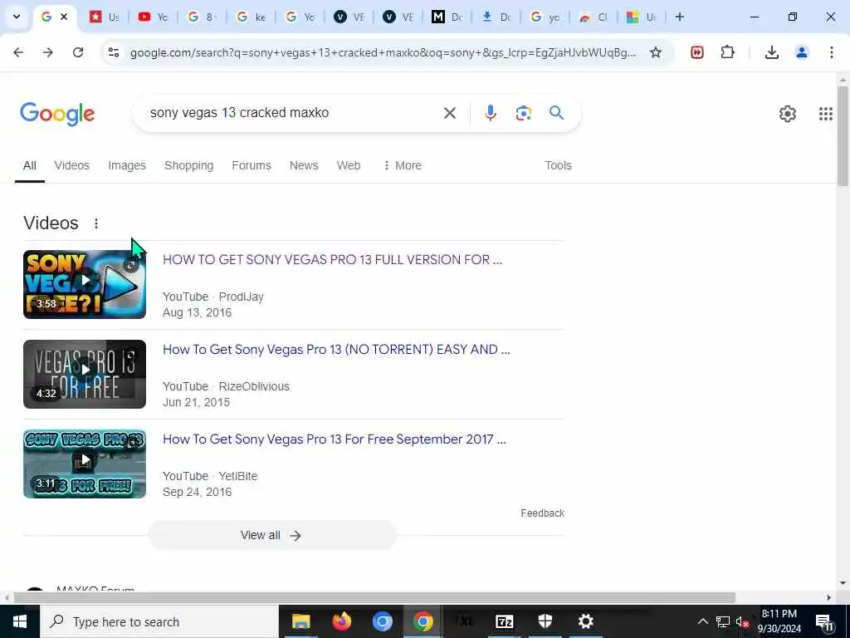Open 'HOW TO GET SONY VEGAS PRO 13 FULL VERSION' link
The width and height of the screenshot is (850, 638).
click(x=332, y=259)
